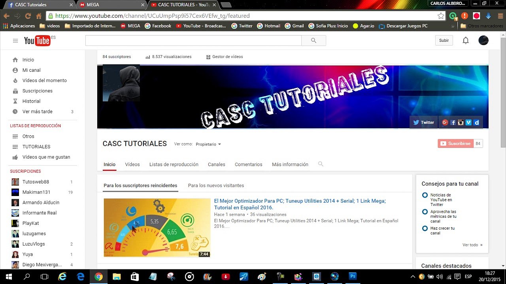Open the TUTORIALES playlist

pyautogui.click(x=36, y=147)
